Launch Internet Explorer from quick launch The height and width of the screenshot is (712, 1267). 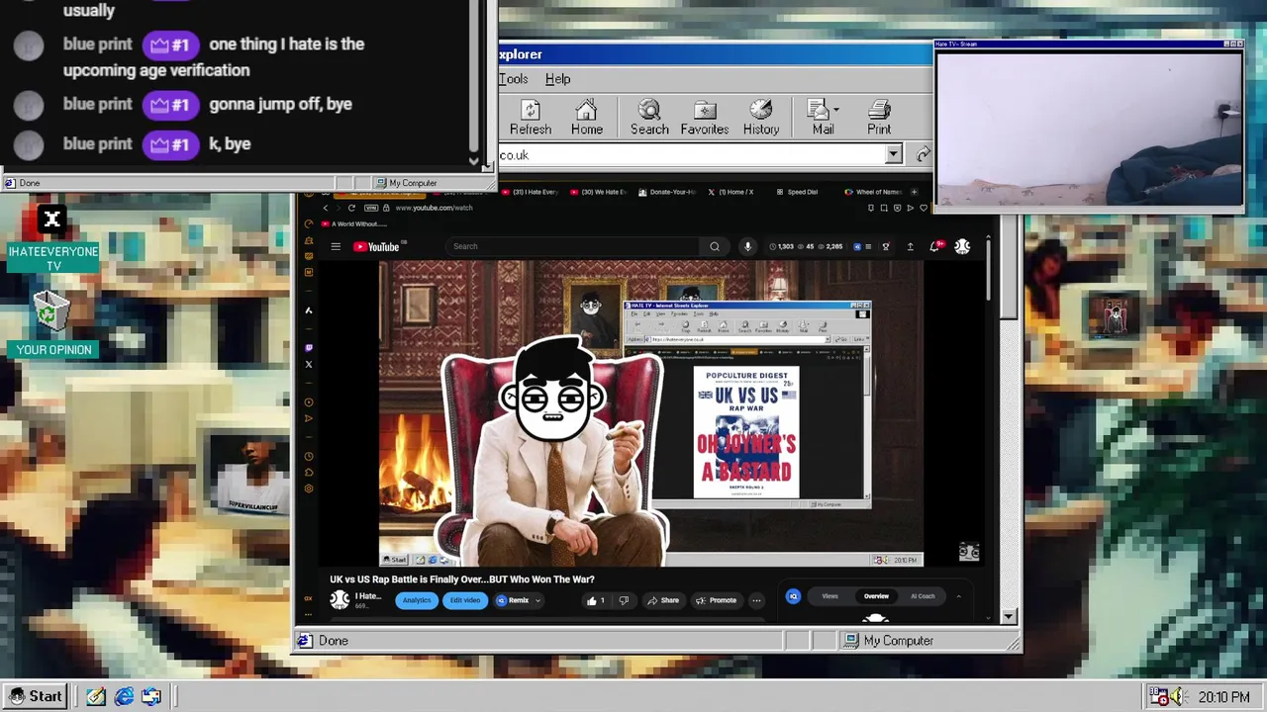pos(123,696)
